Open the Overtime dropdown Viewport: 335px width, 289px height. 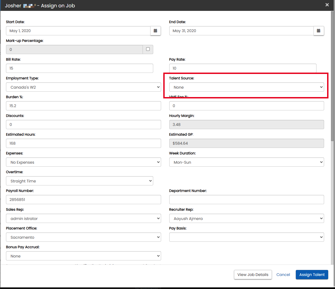[79, 181]
